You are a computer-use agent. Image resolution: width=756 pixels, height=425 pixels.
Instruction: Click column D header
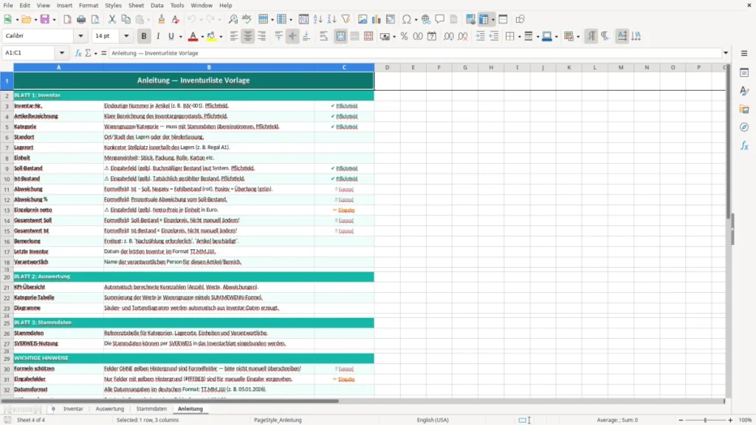coord(387,67)
